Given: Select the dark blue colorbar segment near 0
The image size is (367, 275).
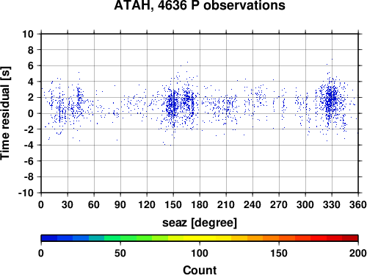Looking at the screenshot, I should pyautogui.click(x=49, y=238).
